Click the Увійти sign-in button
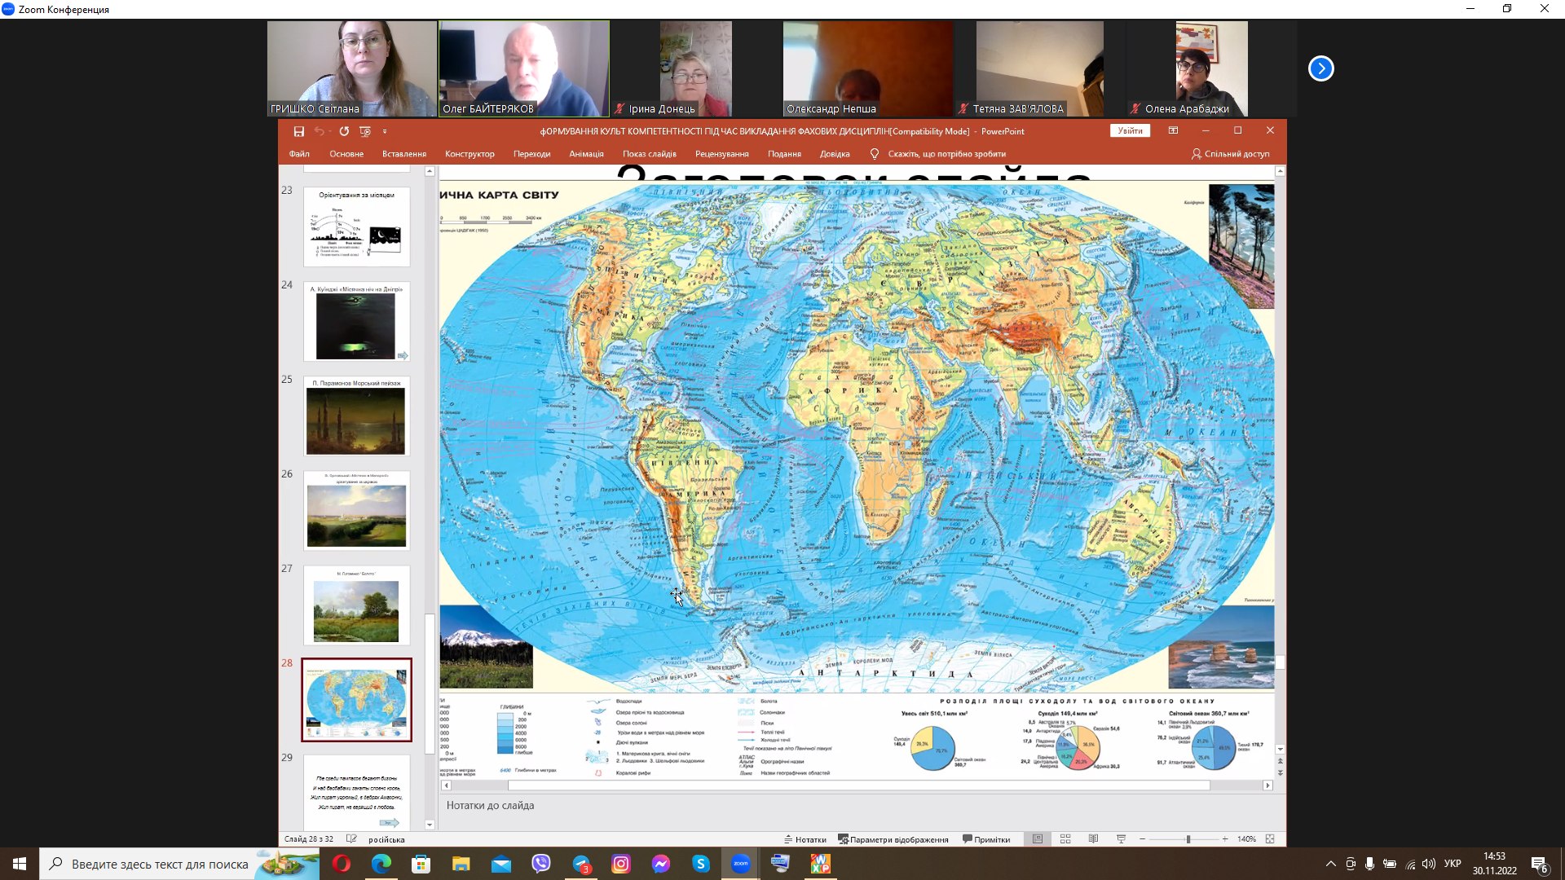Screen dimensions: 1565x880 pyautogui.click(x=1130, y=130)
